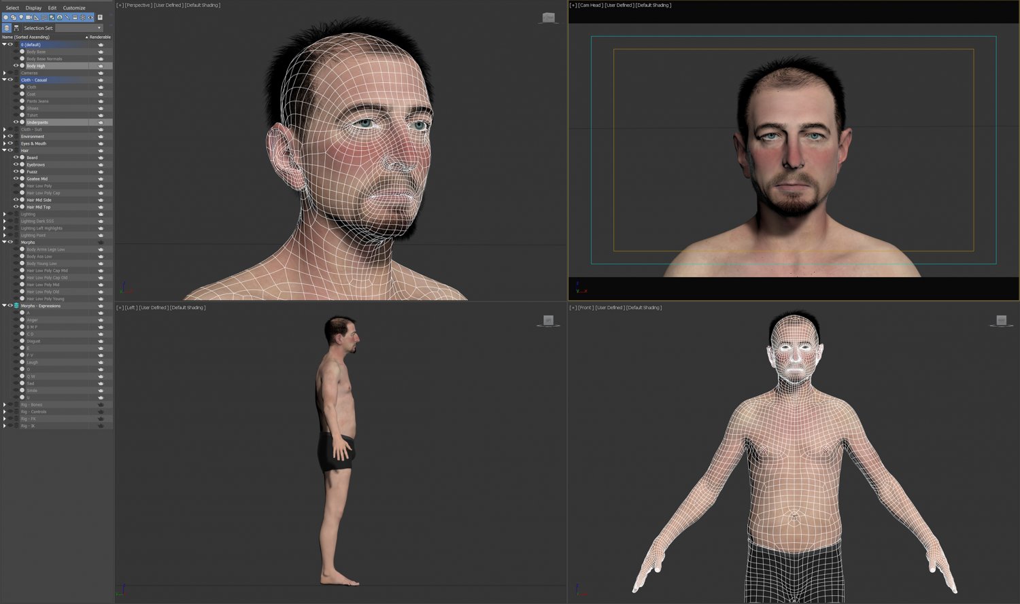
Task: Select the Sort by Layer view icon
Action: [7, 27]
